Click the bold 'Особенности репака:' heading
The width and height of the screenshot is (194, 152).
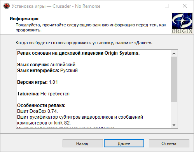(x=41, y=105)
